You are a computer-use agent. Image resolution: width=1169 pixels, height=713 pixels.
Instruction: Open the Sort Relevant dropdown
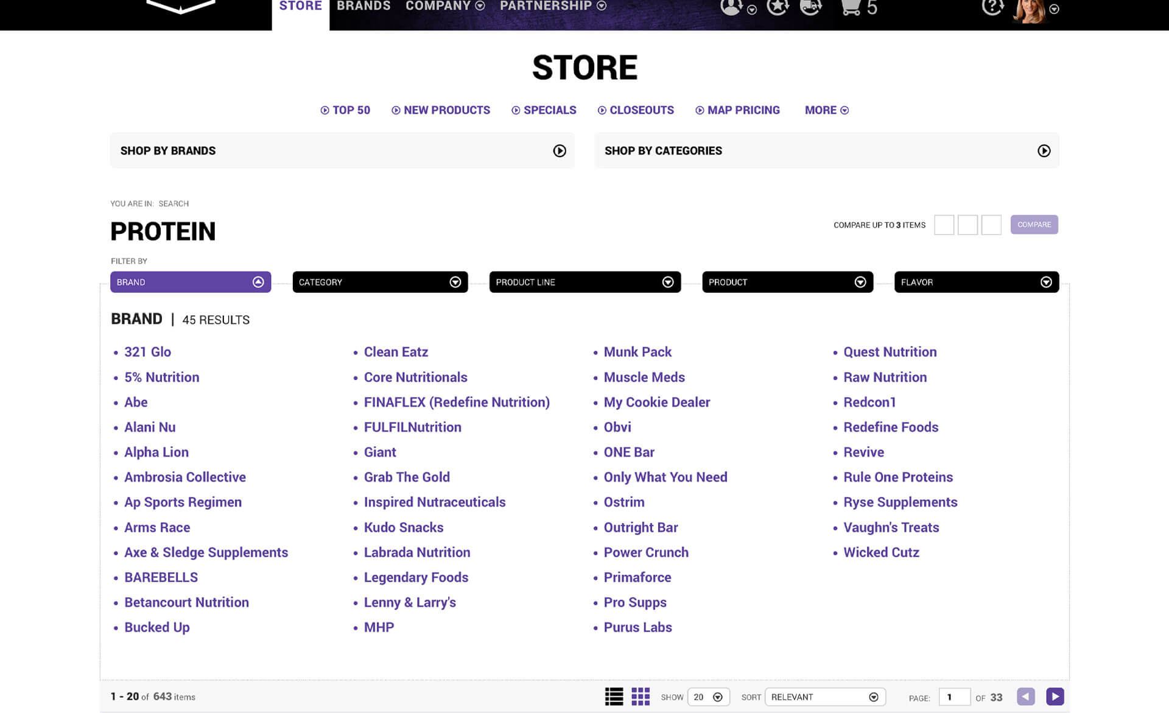824,697
